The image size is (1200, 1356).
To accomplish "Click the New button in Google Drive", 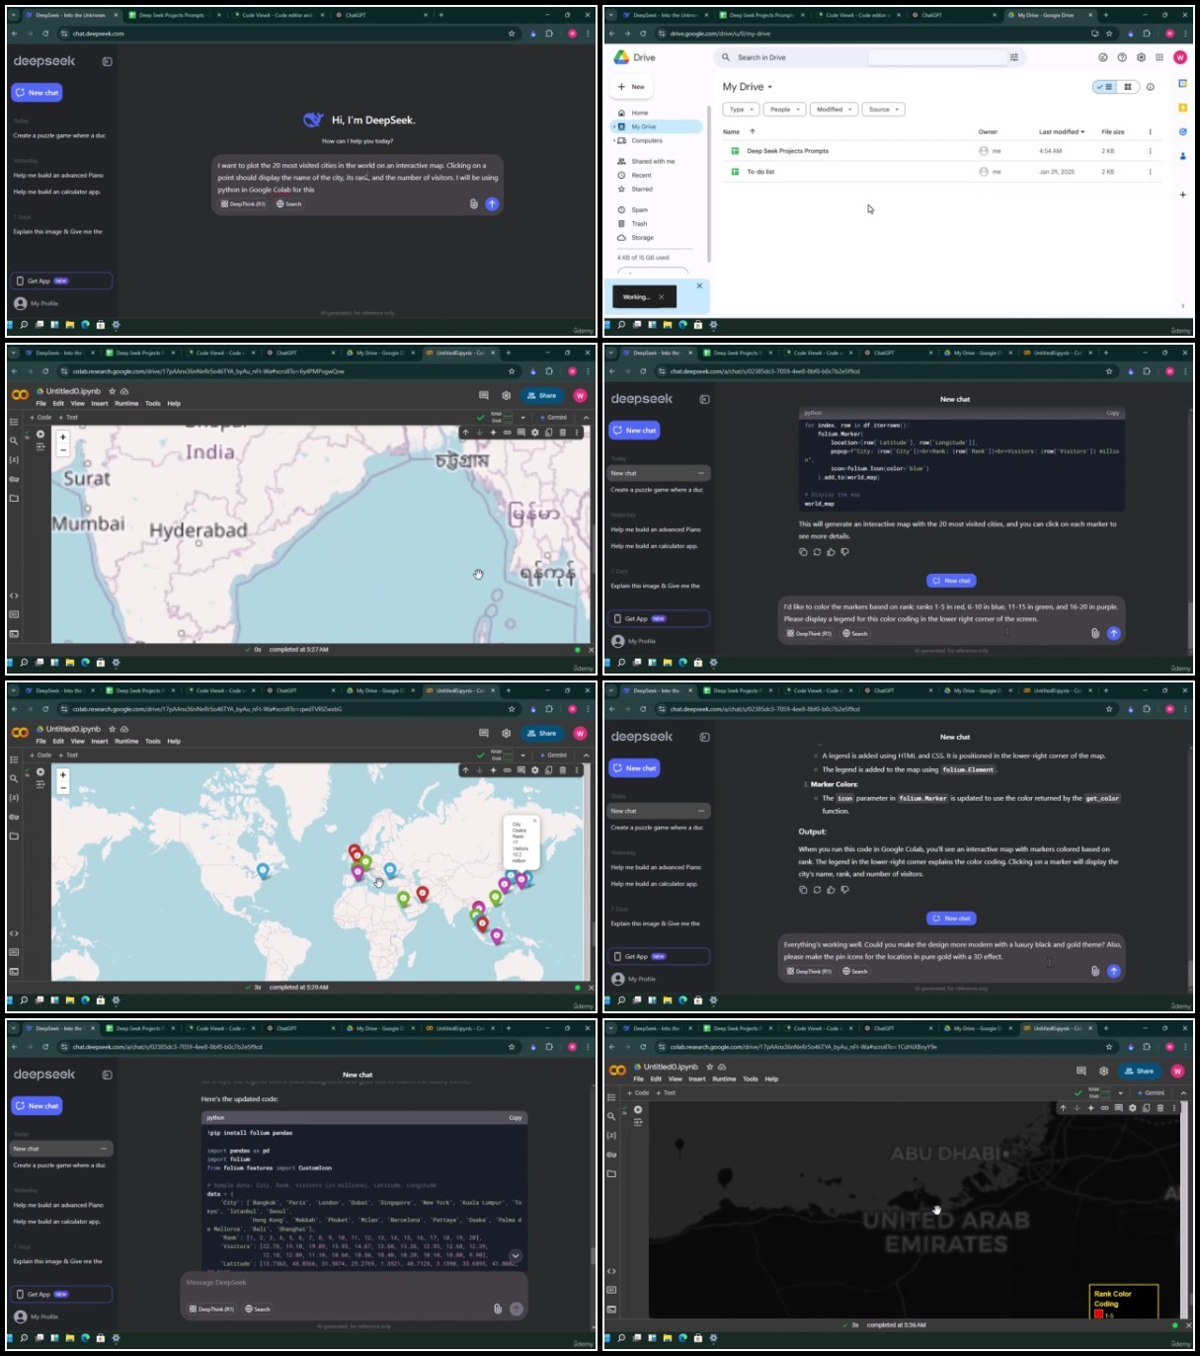I will click(631, 87).
